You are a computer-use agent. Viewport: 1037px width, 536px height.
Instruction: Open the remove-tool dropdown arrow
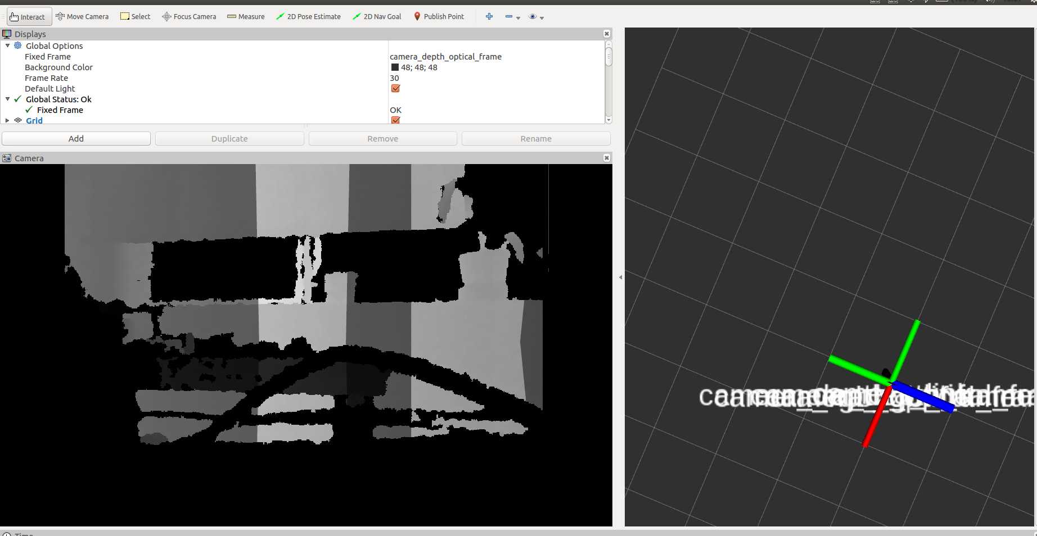coord(518,17)
